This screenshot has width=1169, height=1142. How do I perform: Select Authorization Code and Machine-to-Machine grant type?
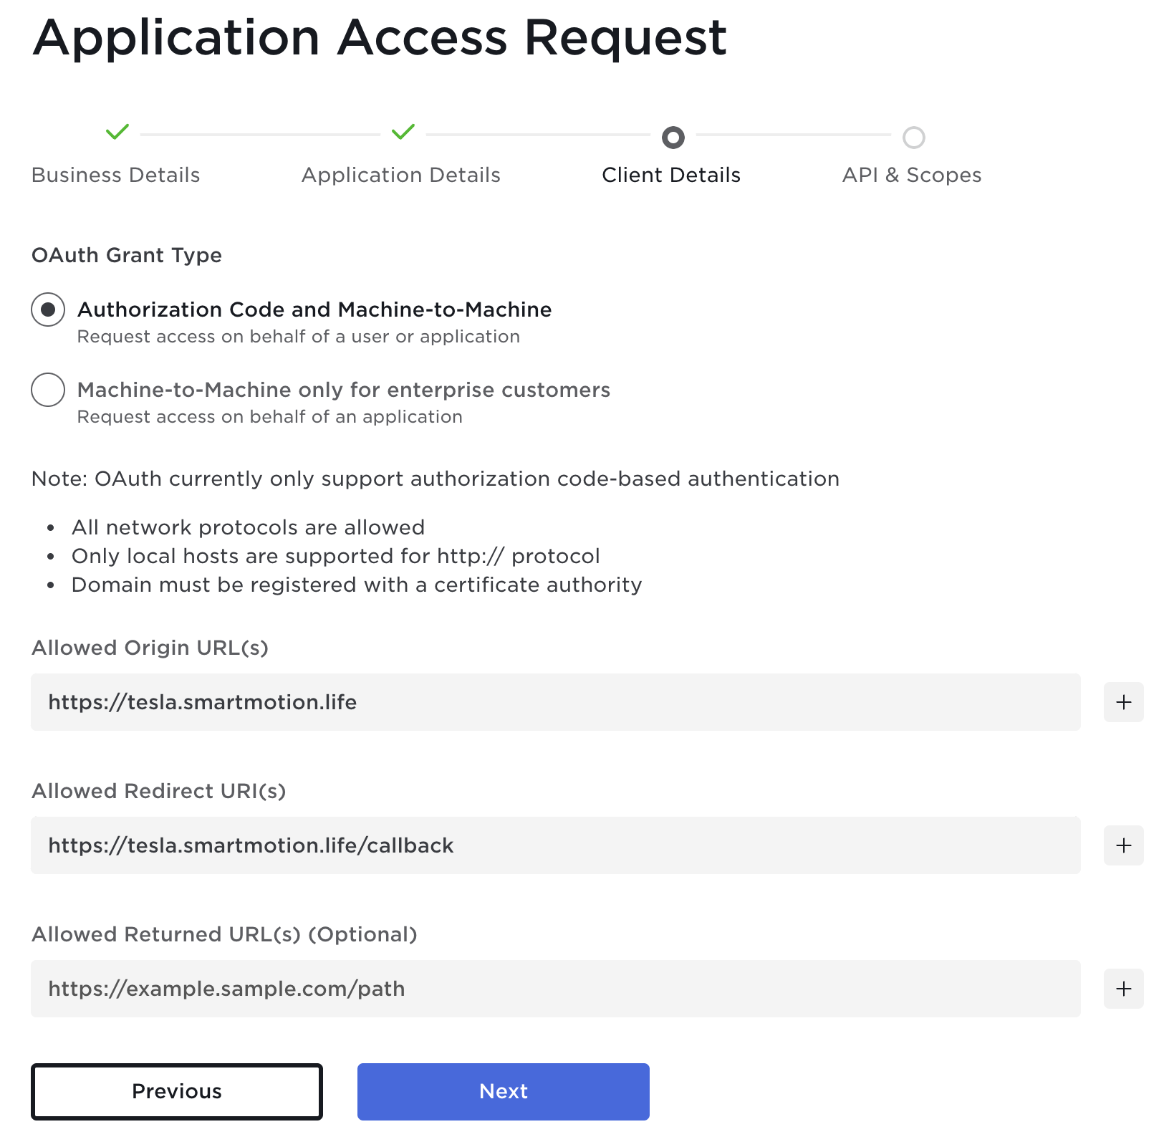tap(47, 310)
